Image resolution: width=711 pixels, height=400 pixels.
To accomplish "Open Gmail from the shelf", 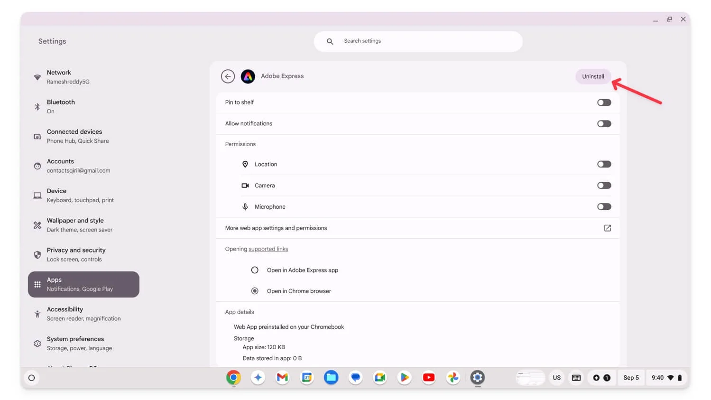I will [x=282, y=378].
